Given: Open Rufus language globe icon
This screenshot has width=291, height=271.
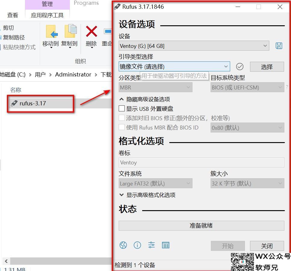Looking at the screenshot, I should pos(123,245).
